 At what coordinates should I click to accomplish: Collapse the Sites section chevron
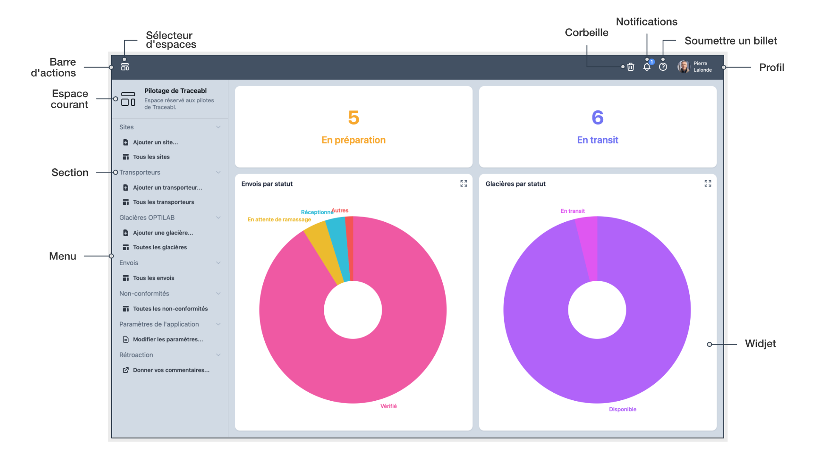[218, 127]
